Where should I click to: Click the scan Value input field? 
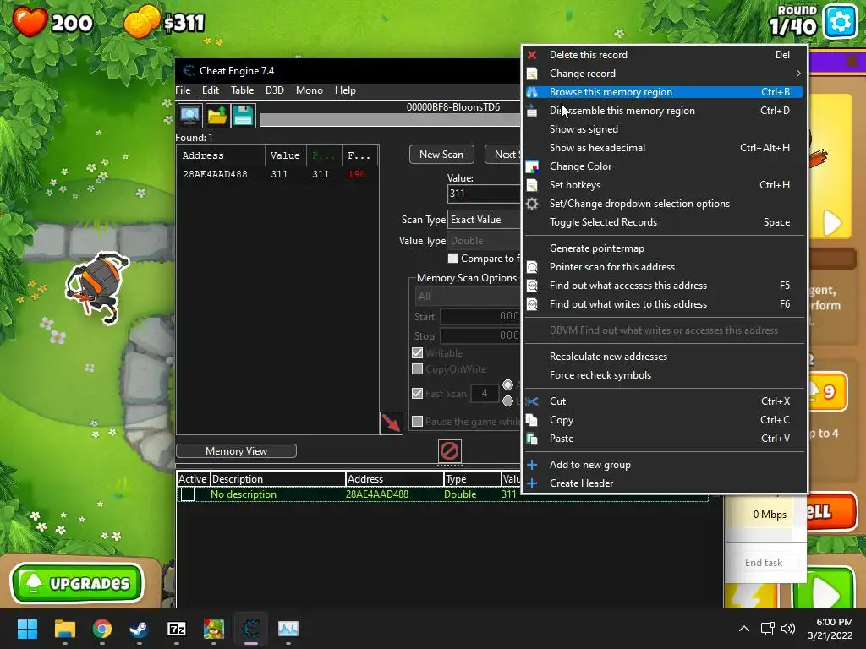(484, 194)
